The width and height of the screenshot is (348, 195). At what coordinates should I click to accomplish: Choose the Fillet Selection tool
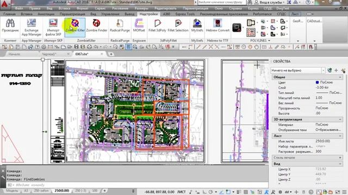click(x=178, y=27)
